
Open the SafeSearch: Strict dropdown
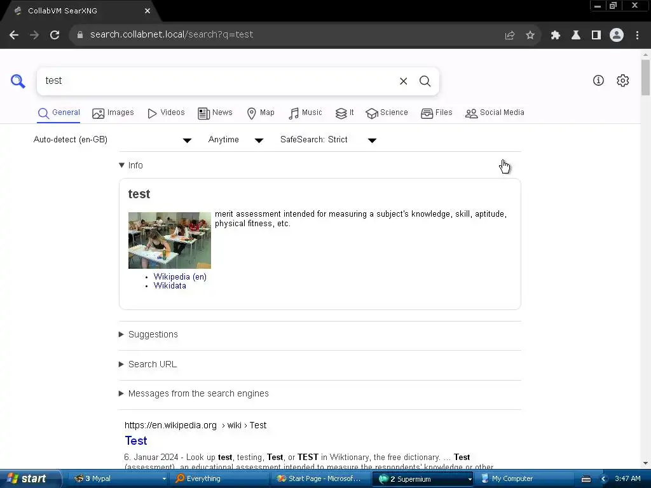pyautogui.click(x=328, y=140)
